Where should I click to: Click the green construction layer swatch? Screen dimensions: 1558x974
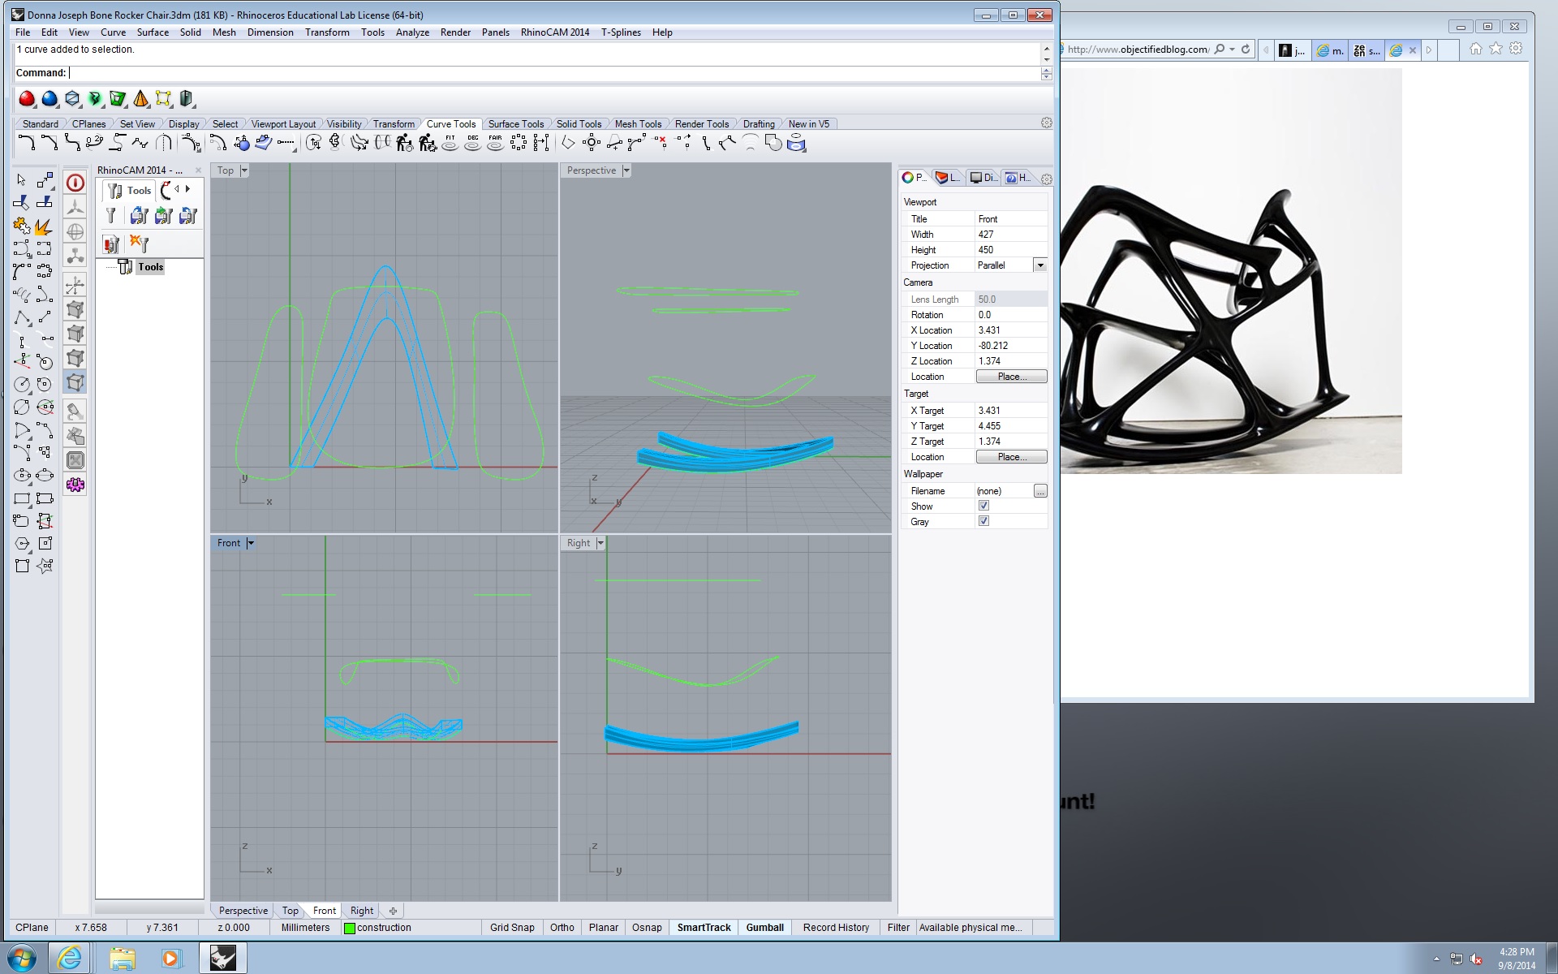click(350, 928)
